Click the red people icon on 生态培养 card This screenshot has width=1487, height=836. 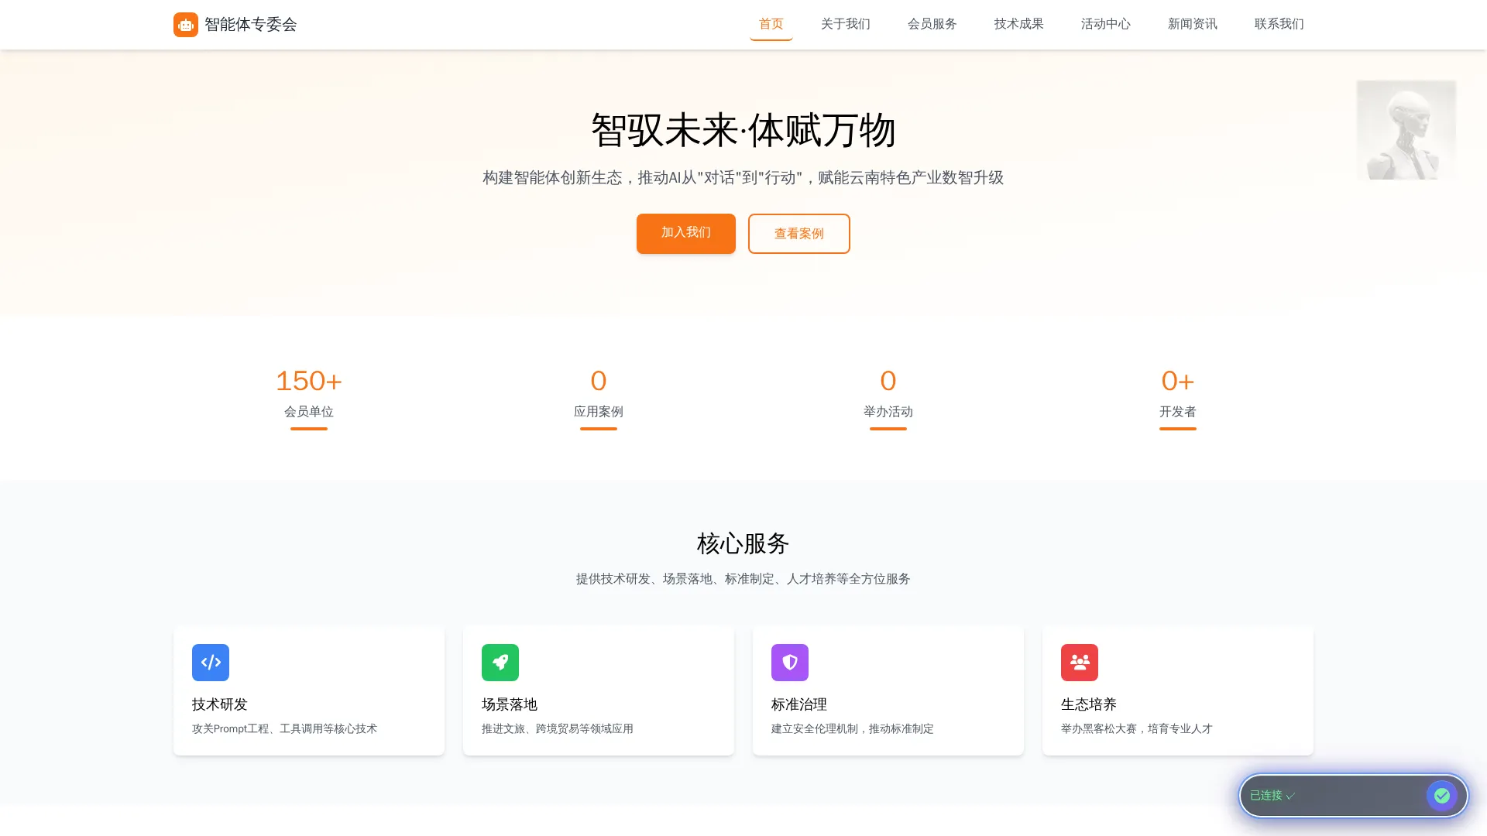[1079, 662]
